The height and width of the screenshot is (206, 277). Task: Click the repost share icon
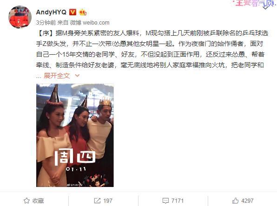point(97,201)
